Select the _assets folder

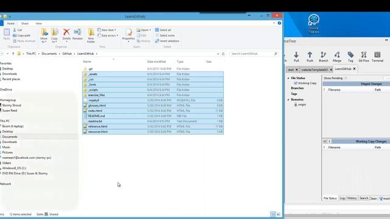pyautogui.click(x=153, y=74)
